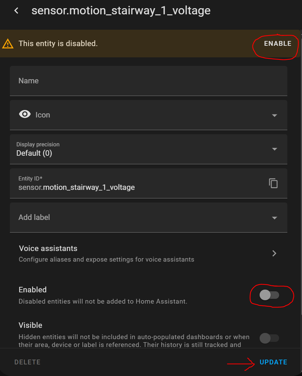Screen dimensions: 302x376
Task: Click the UPDATE button
Action: tap(273, 362)
